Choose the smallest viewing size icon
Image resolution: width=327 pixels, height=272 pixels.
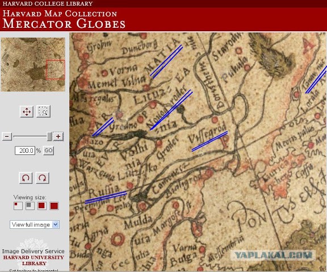(18, 206)
